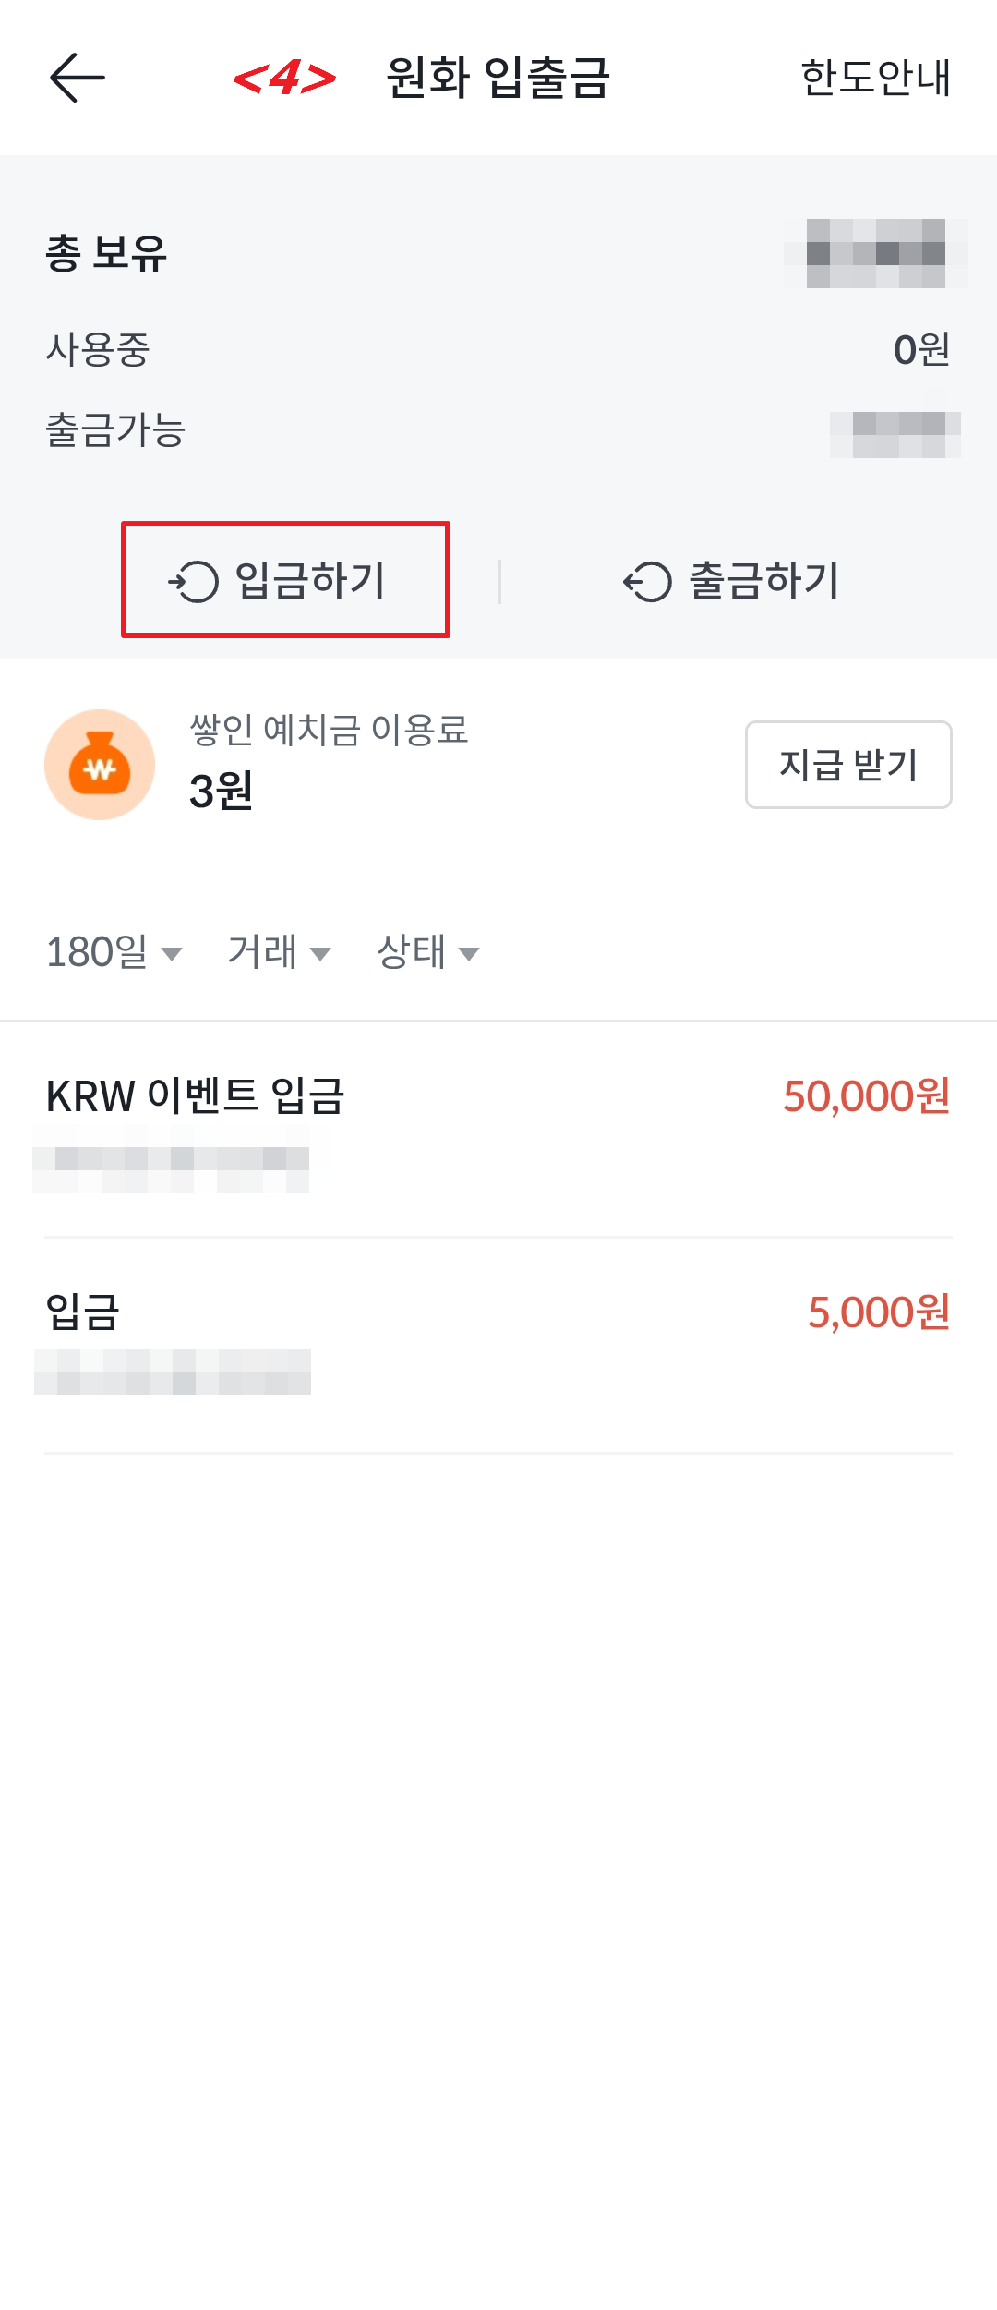Image resolution: width=997 pixels, height=2310 pixels.
Task: Tap the deposit circular arrow icon
Action: pos(193,582)
